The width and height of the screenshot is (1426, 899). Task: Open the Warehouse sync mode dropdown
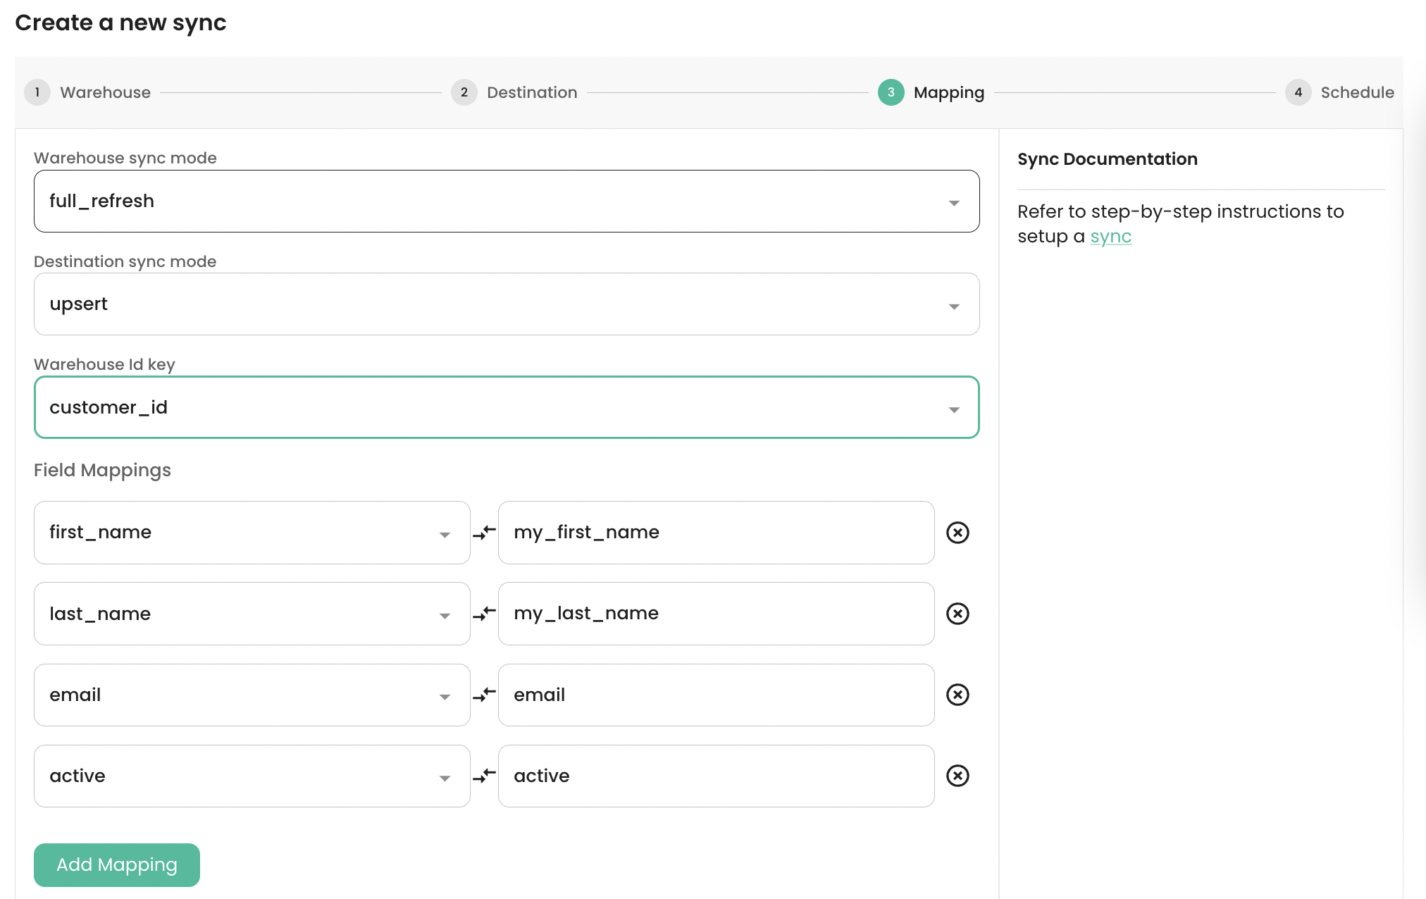955,201
